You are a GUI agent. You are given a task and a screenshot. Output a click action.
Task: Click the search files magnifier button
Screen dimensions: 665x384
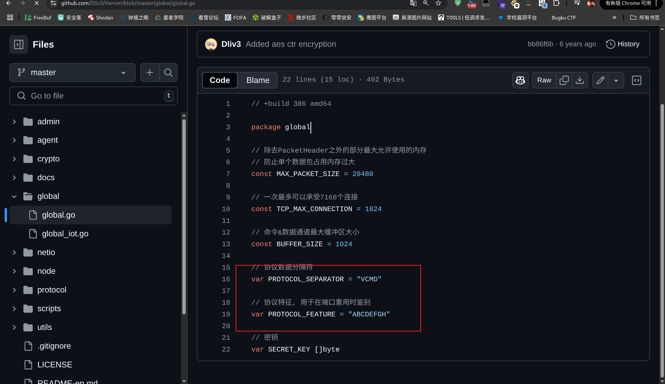tap(168, 73)
